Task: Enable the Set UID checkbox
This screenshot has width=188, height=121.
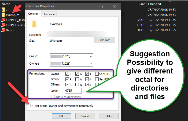Action: (x=97, y=74)
